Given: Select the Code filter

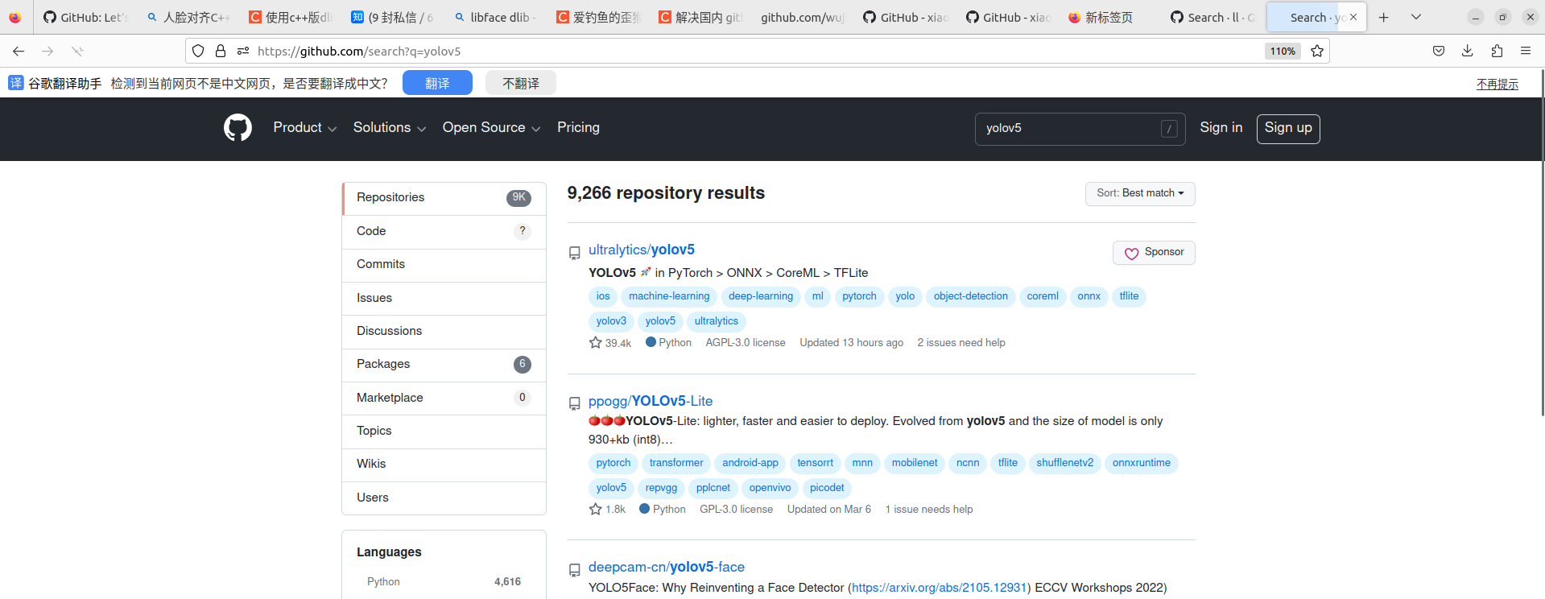Looking at the screenshot, I should point(444,232).
